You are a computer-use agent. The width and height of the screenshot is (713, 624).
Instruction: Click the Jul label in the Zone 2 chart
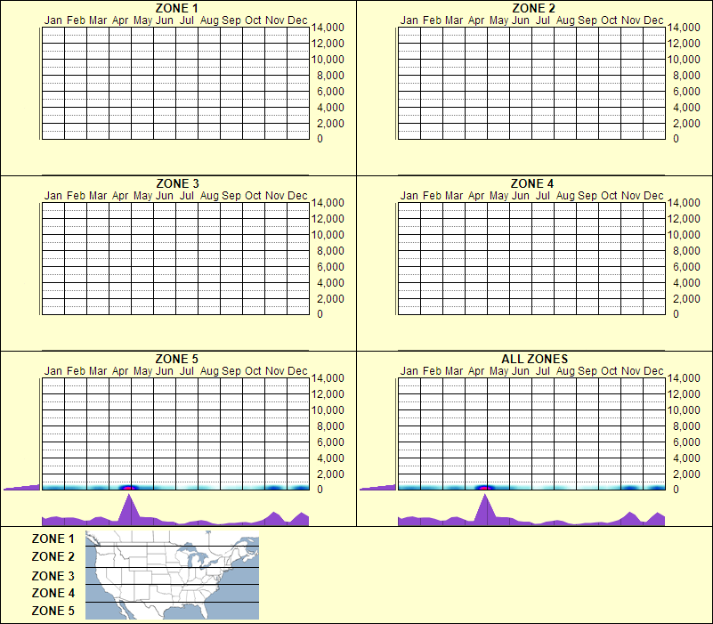(x=542, y=20)
